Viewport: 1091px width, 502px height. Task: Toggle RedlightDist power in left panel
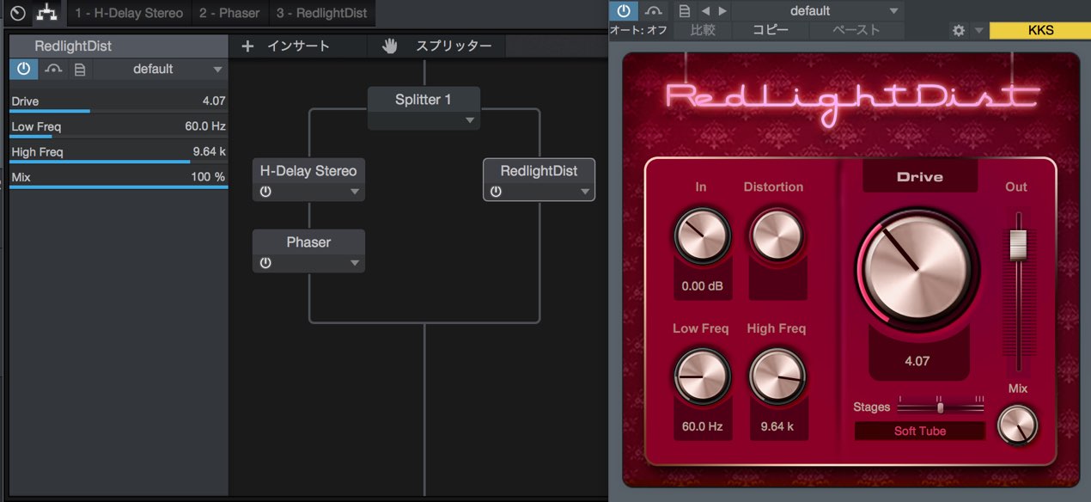click(x=23, y=69)
